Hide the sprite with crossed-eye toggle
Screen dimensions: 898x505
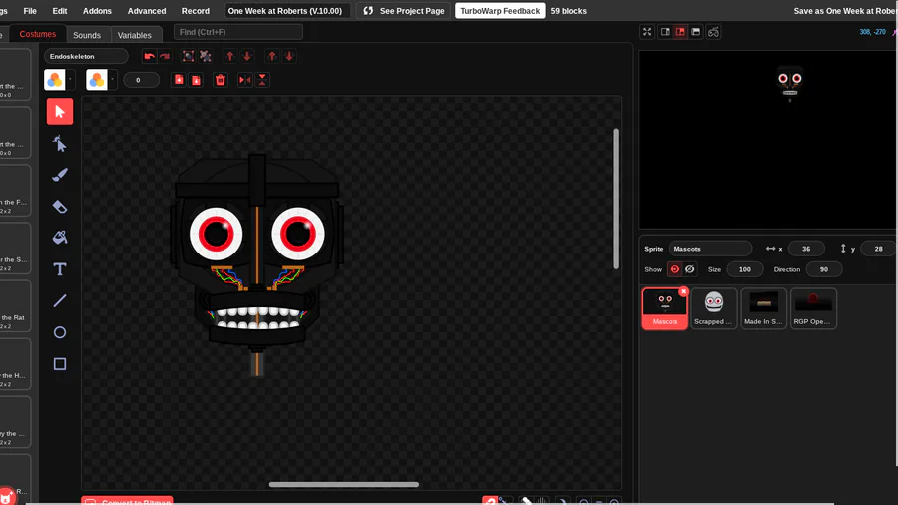(x=690, y=269)
